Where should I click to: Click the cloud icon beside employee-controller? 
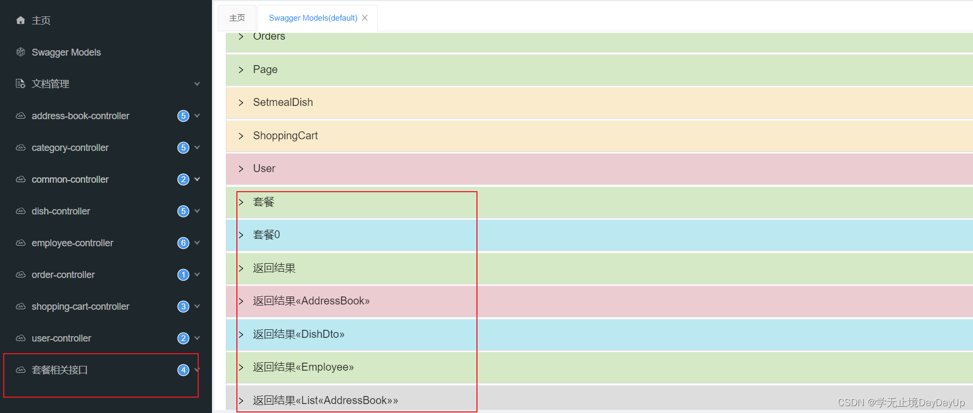21,243
